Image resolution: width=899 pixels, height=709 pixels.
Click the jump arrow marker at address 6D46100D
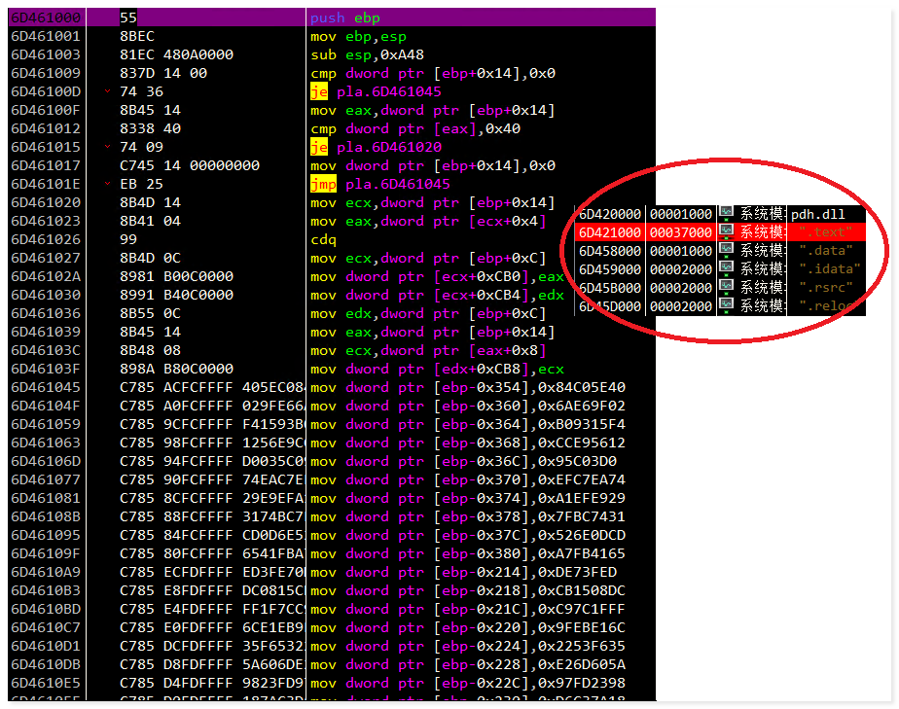[x=106, y=91]
